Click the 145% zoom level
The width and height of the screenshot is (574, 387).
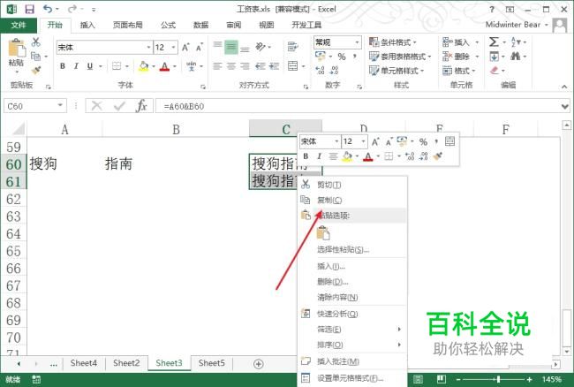(552, 379)
